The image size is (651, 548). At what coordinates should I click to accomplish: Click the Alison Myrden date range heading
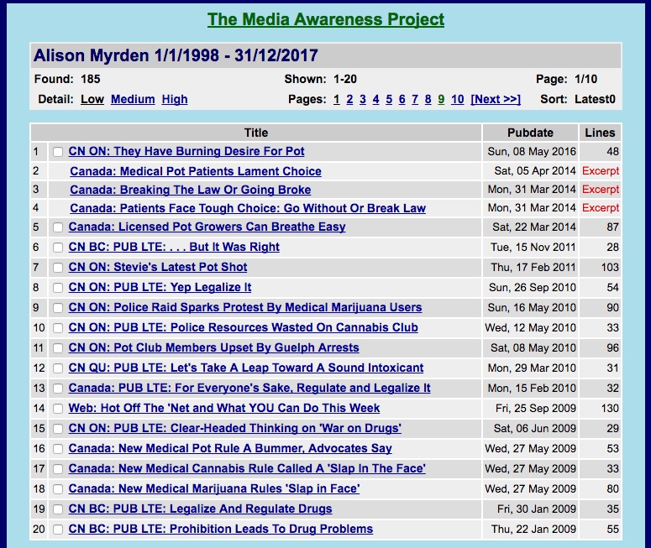coord(176,55)
